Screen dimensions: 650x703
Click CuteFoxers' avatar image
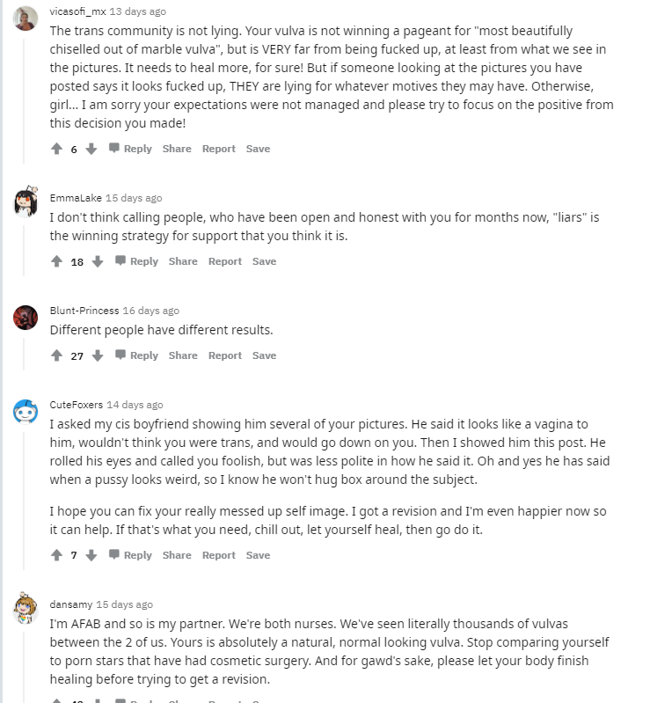[x=26, y=410]
